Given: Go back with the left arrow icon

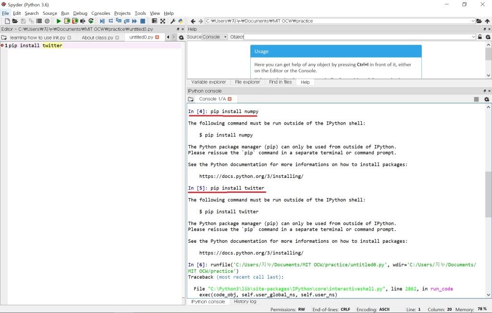Looking at the screenshot, I should pyautogui.click(x=193, y=21).
